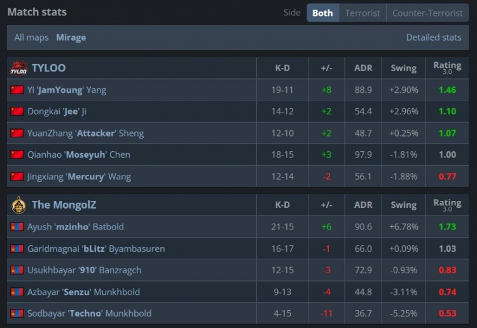
Task: Click the Swing column header for TYLOO
Action: tap(404, 68)
